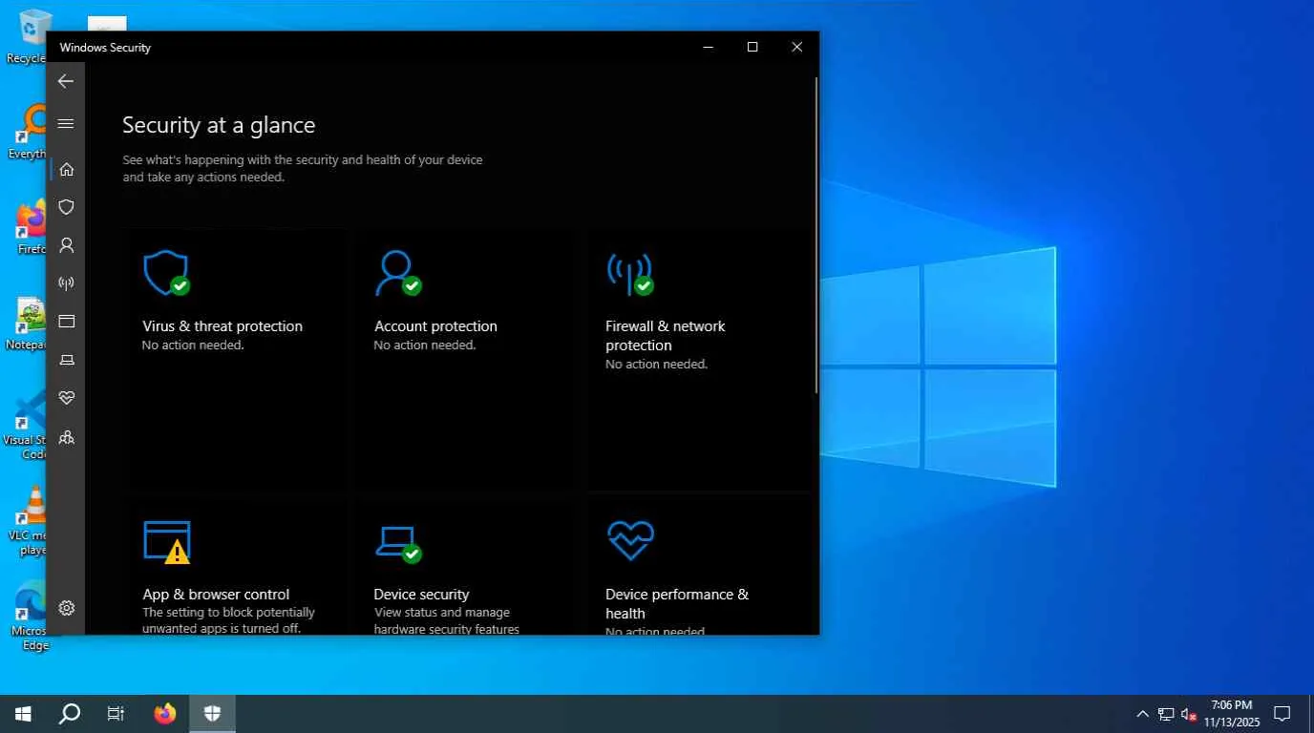The image size is (1314, 733).
Task: Expand the hamburger navigation menu
Action: (66, 123)
